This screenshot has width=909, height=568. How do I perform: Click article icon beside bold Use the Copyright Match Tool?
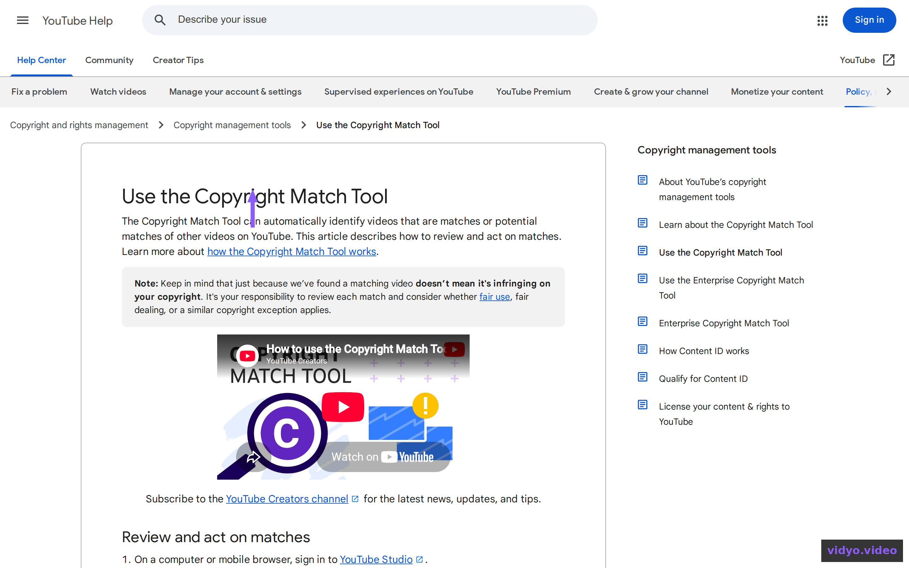(642, 251)
